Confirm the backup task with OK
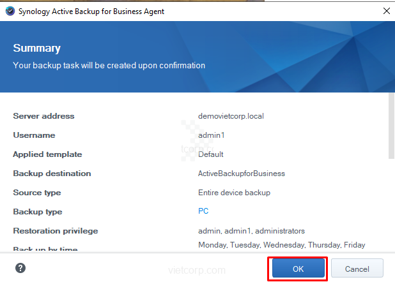395x282 pixels. tap(298, 269)
